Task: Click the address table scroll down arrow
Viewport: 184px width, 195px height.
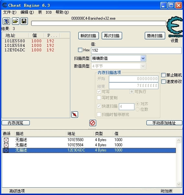Action: (178, 184)
